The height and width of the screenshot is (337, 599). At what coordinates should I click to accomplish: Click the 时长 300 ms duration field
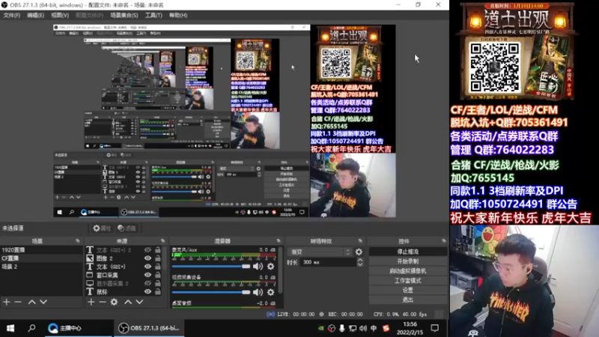(329, 262)
